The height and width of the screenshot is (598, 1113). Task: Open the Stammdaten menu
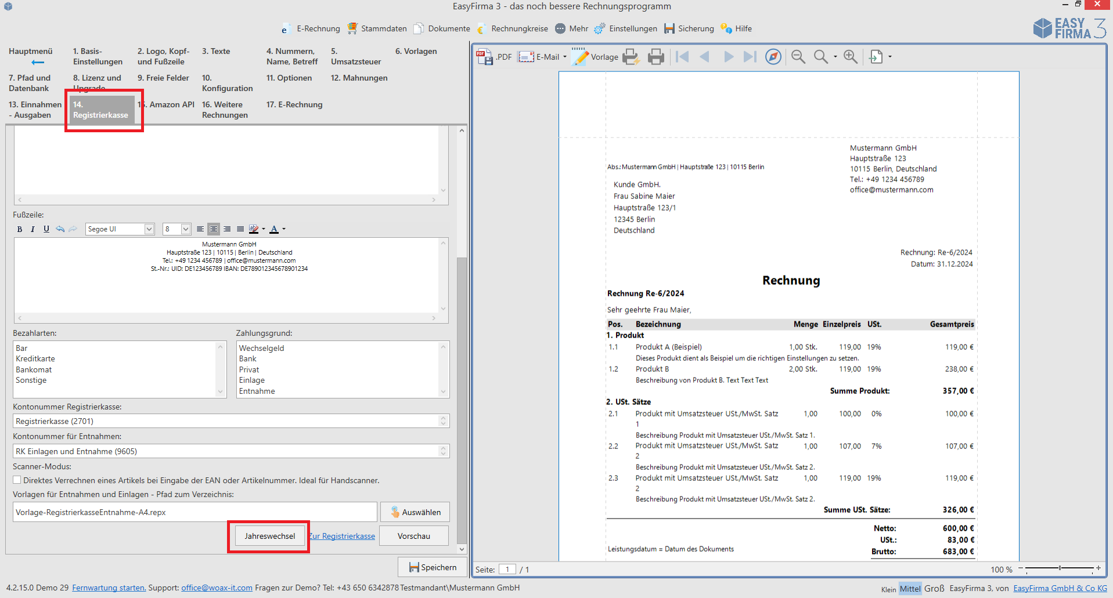coord(377,28)
